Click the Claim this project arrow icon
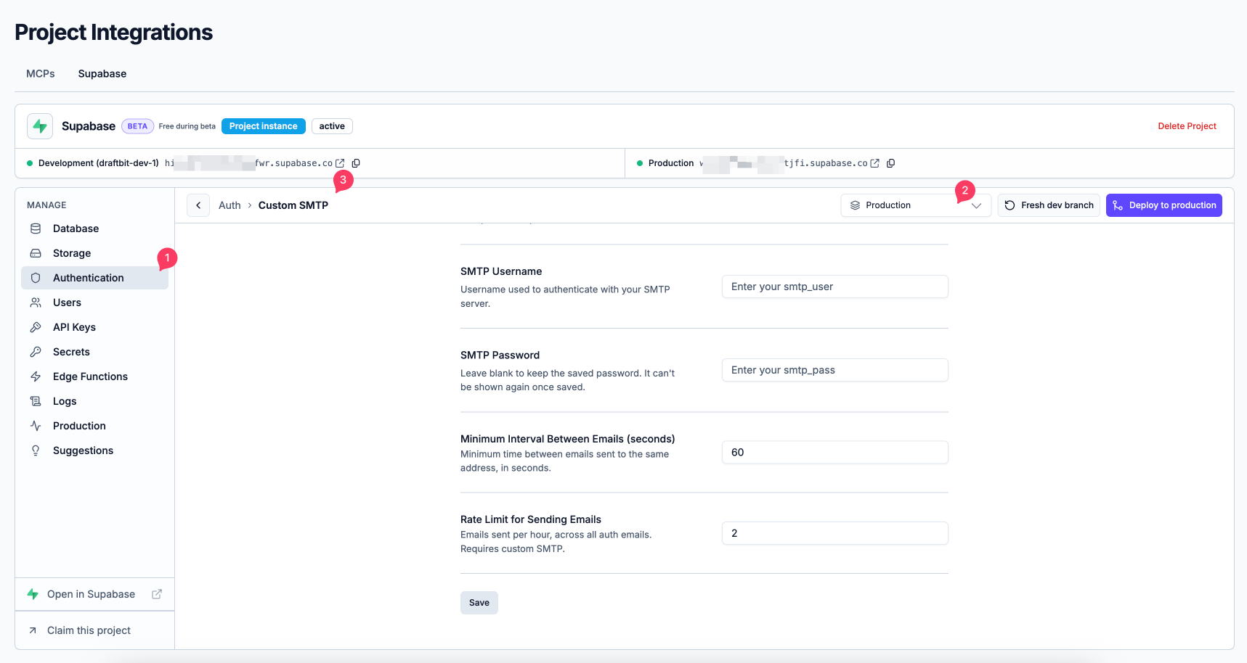Image resolution: width=1247 pixels, height=663 pixels. (x=33, y=630)
